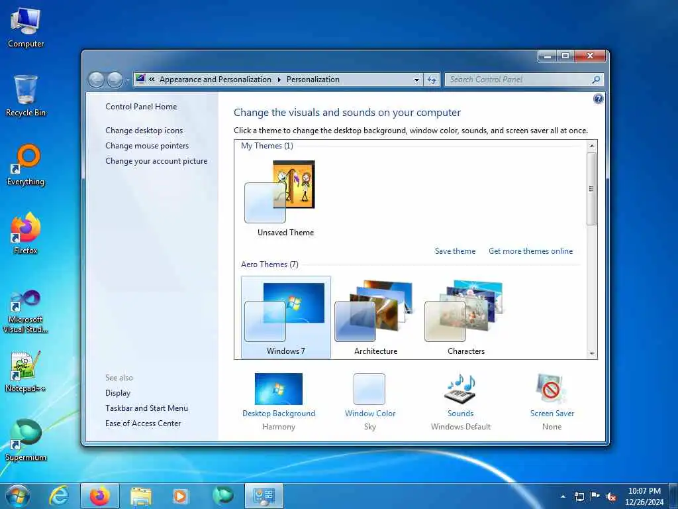Open the Sounds settings icon

click(x=461, y=388)
